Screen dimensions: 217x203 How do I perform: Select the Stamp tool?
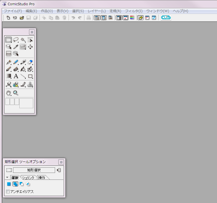click(x=30, y=85)
